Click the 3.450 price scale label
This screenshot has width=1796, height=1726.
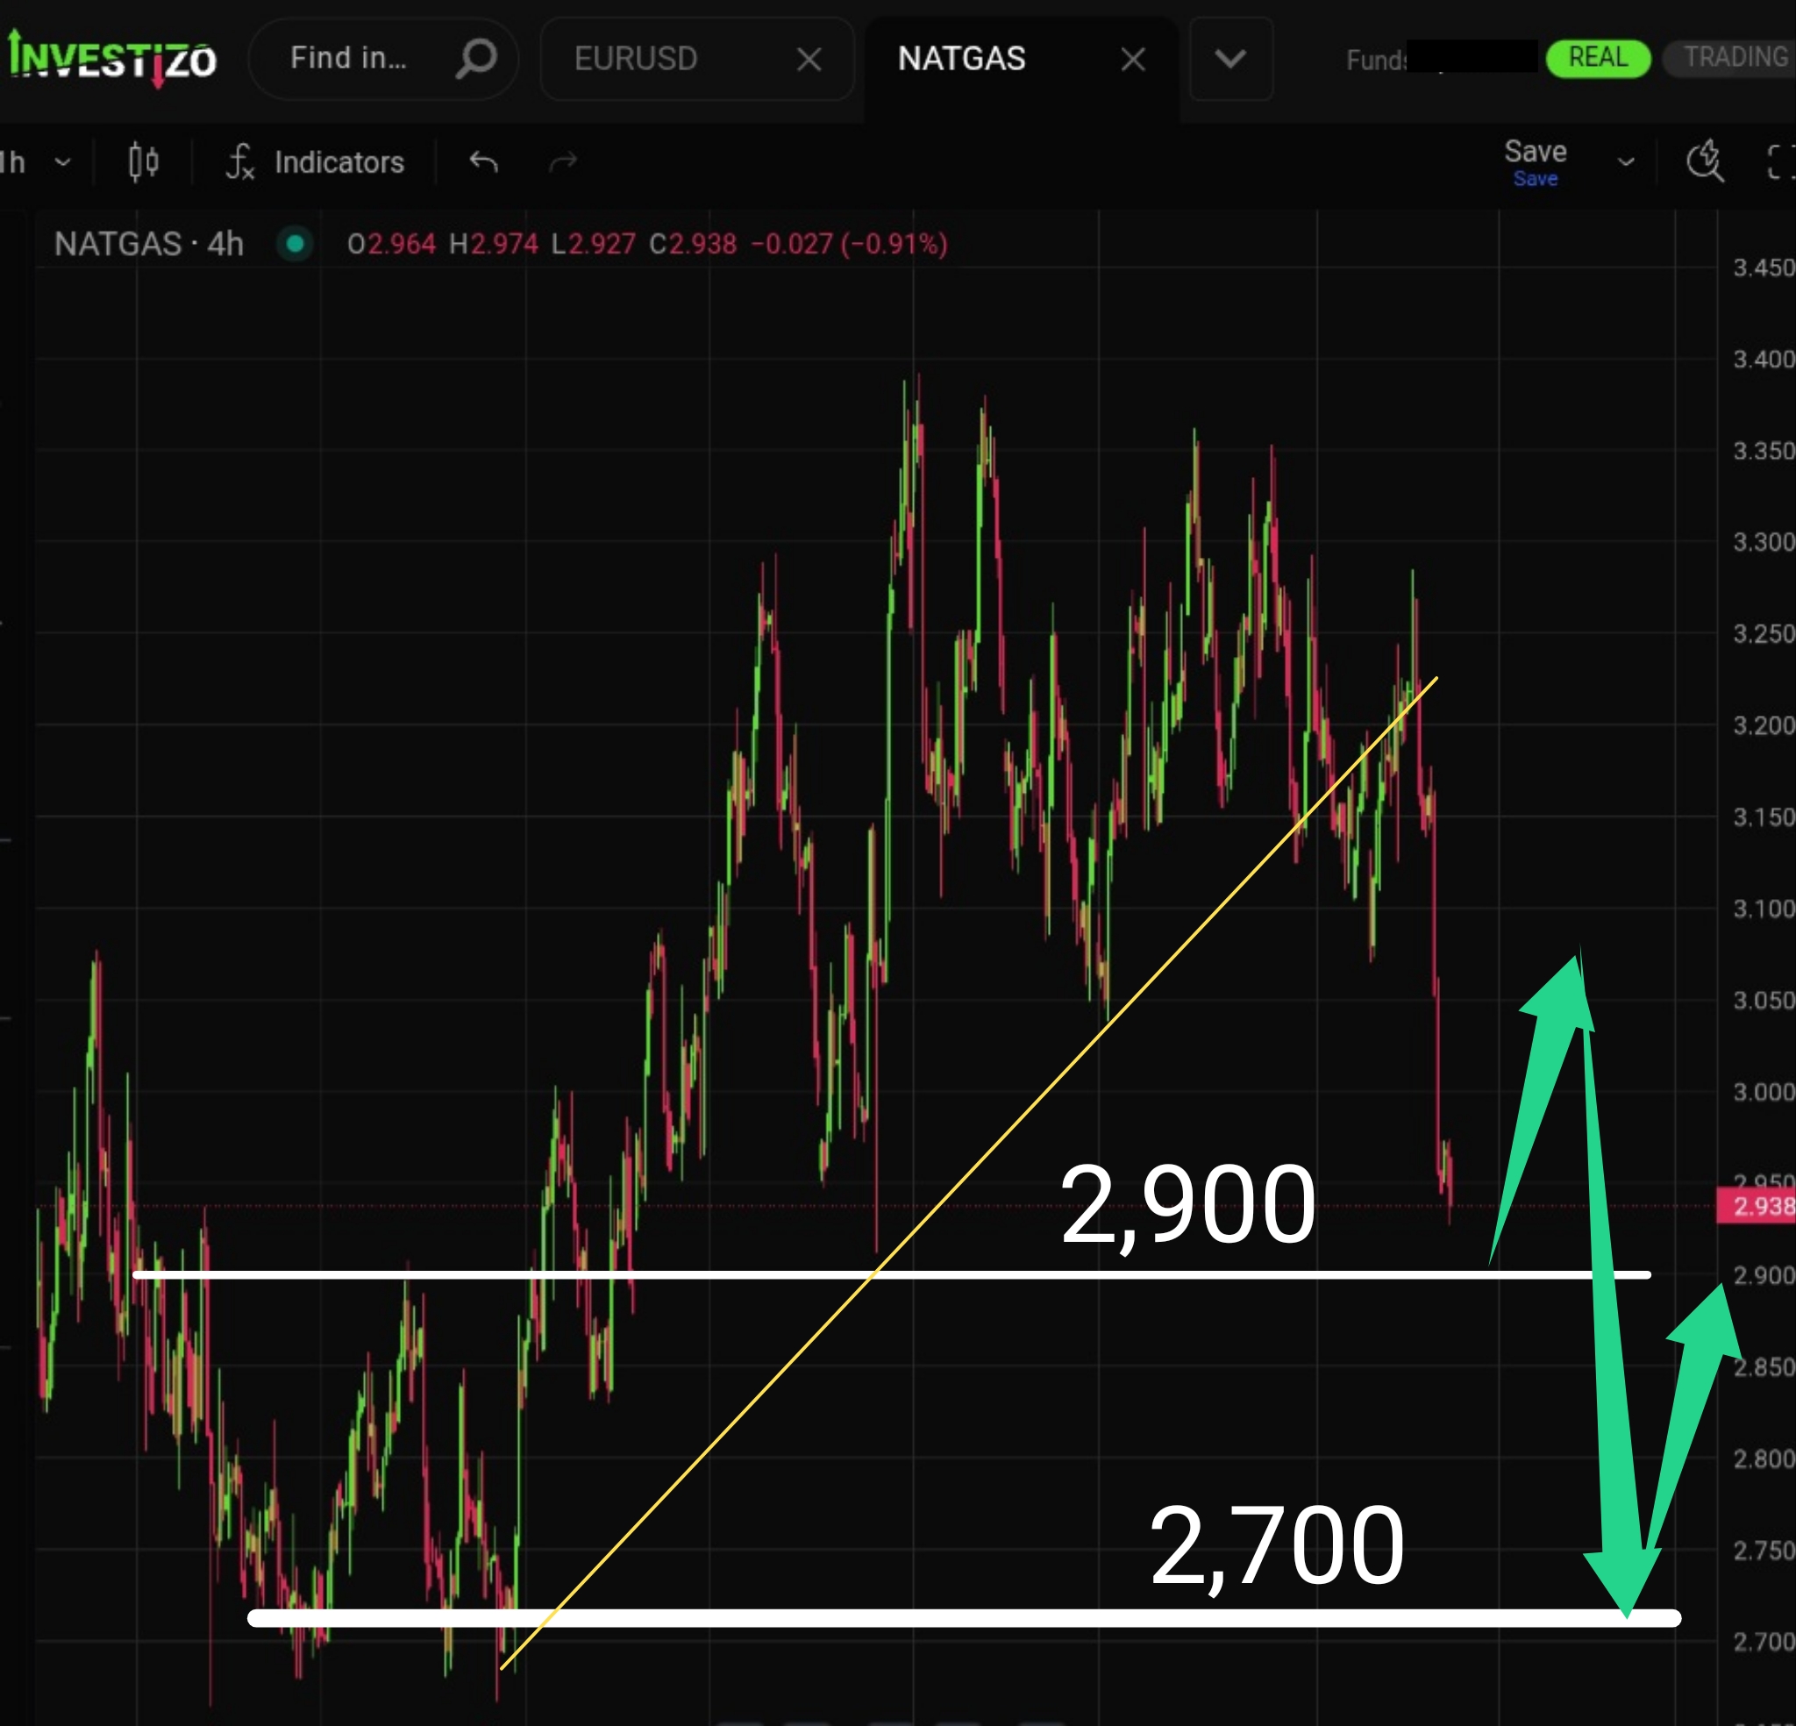(1762, 267)
